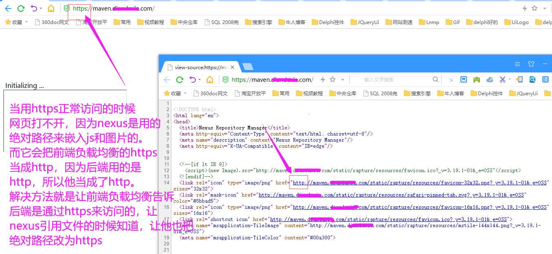Image resolution: width=552 pixels, height=254 pixels.
Task: Open 收藏 favorites in front window bookmarks bar
Action: point(173,93)
